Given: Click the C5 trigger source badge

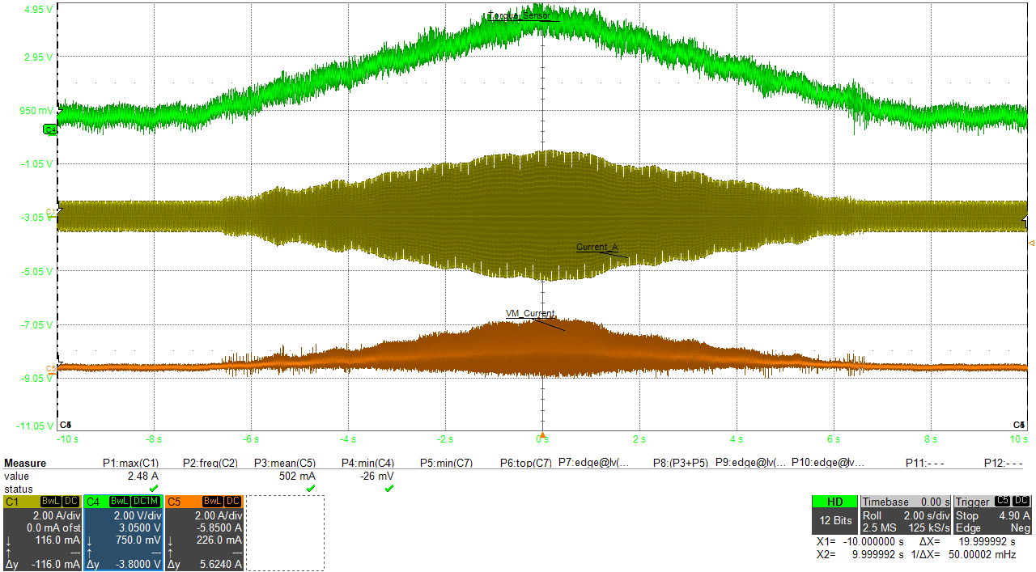Looking at the screenshot, I should coord(1001,502).
